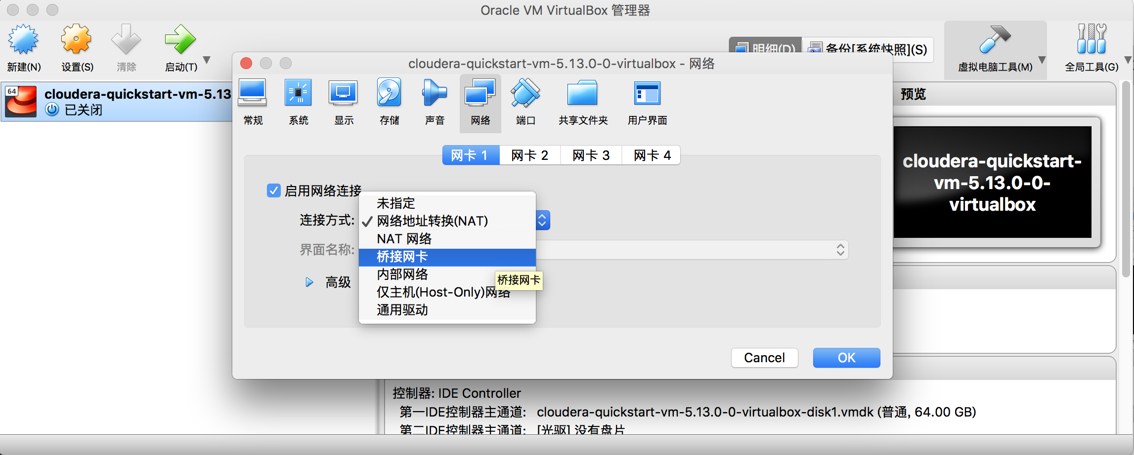Click the 预览 preview section header
Image resolution: width=1134 pixels, height=455 pixels.
pyautogui.click(x=1003, y=94)
